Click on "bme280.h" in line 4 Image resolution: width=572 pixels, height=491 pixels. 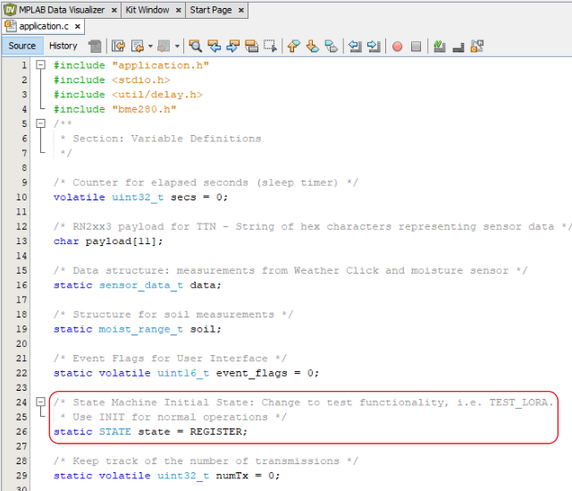coord(144,109)
